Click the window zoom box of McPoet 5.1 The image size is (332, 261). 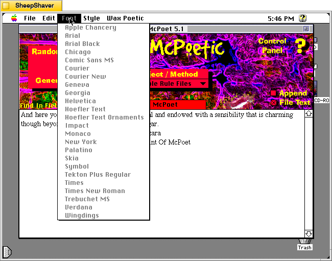(306, 29)
